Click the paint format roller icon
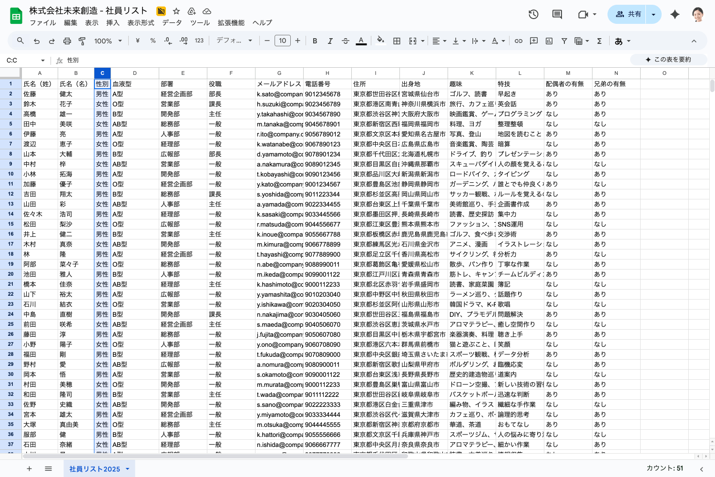The image size is (715, 477). pyautogui.click(x=82, y=41)
